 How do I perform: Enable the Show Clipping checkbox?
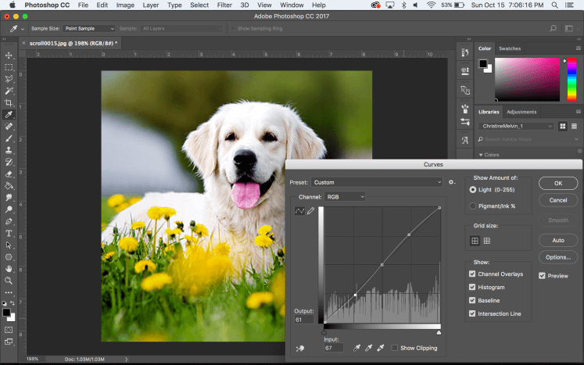click(395, 348)
